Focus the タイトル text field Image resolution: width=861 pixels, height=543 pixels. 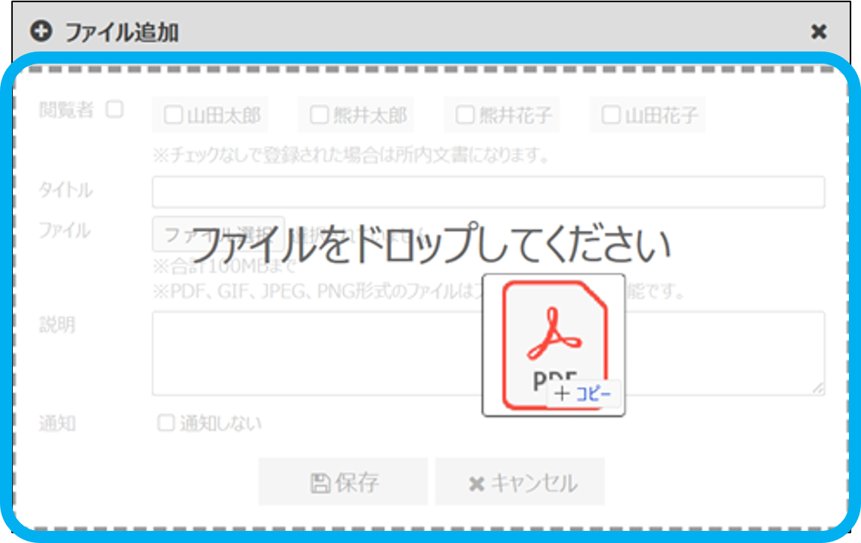pyautogui.click(x=488, y=192)
